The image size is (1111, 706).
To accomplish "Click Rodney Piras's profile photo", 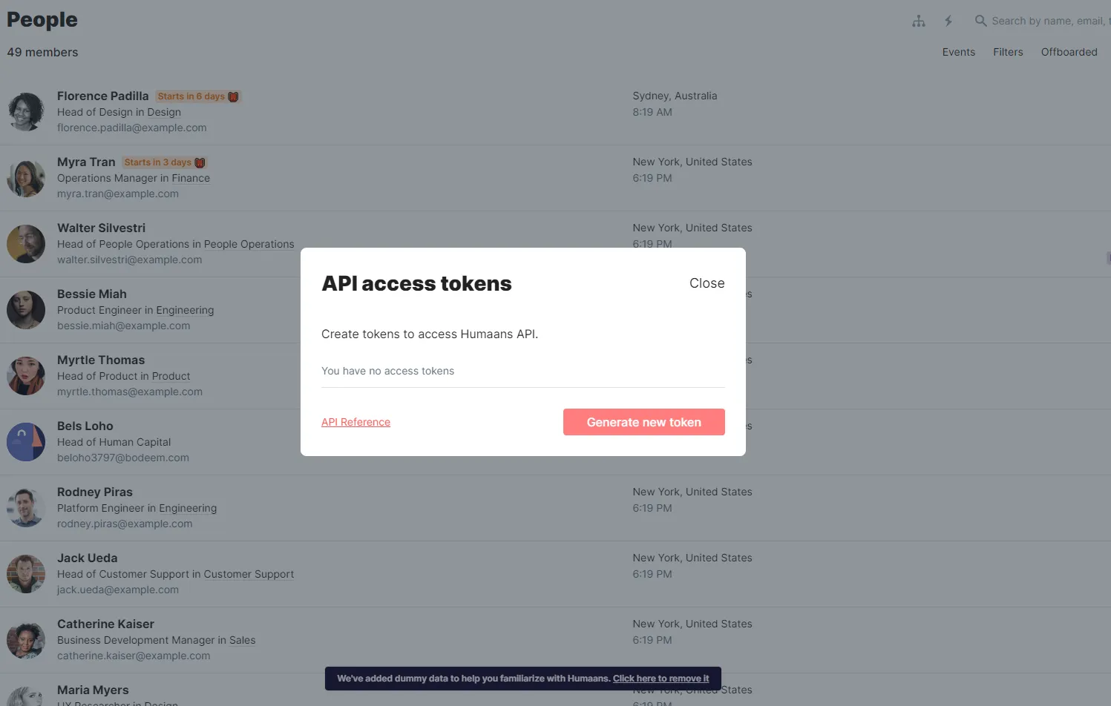I will pyautogui.click(x=26, y=508).
